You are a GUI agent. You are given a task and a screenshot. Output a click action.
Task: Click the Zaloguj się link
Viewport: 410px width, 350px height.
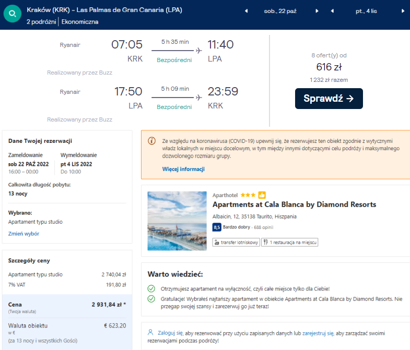pyautogui.click(x=171, y=331)
